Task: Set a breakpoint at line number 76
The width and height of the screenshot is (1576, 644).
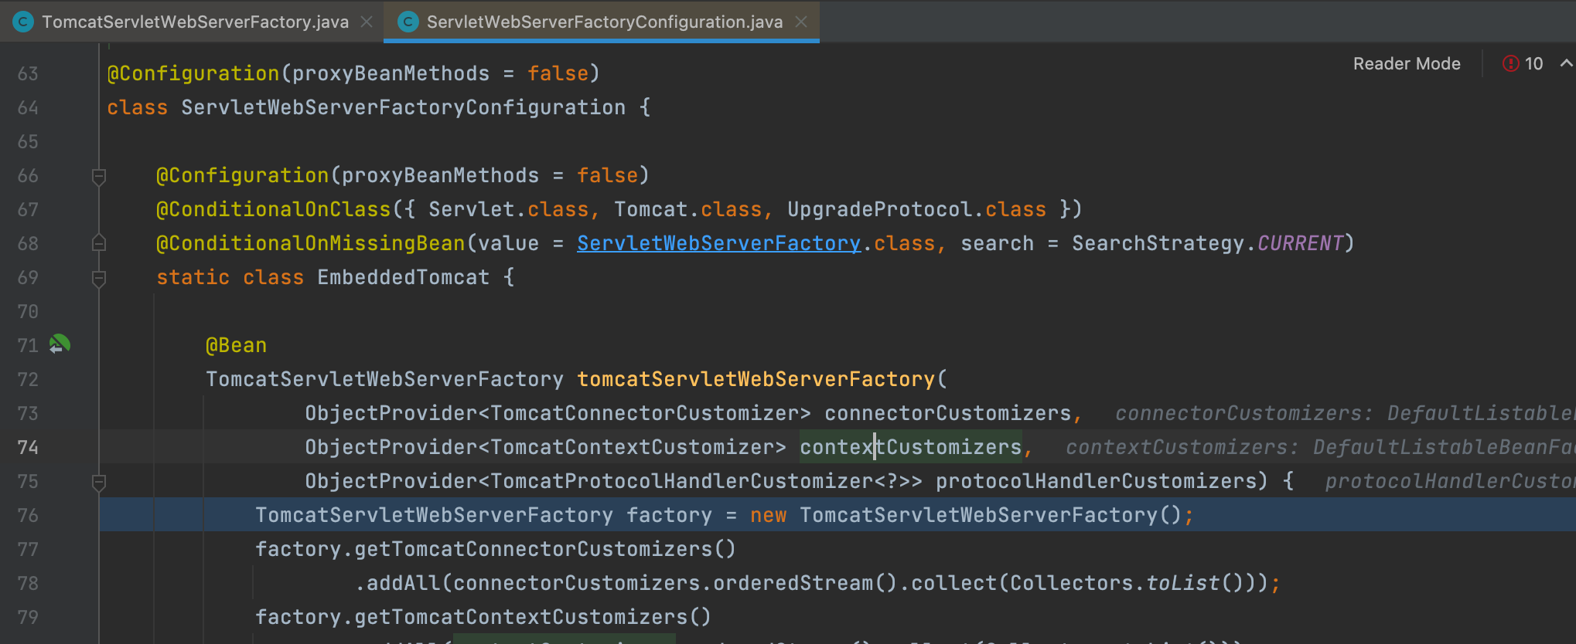Action: pos(28,515)
